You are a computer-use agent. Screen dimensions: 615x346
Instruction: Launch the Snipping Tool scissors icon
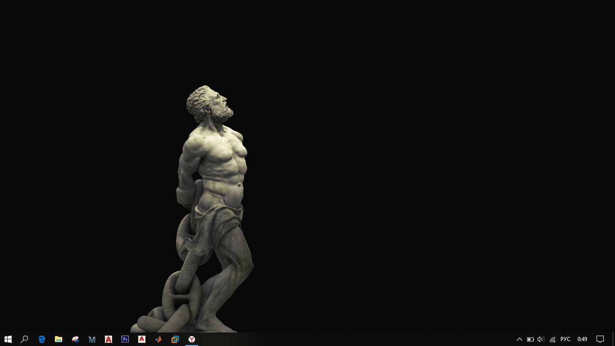(75, 339)
